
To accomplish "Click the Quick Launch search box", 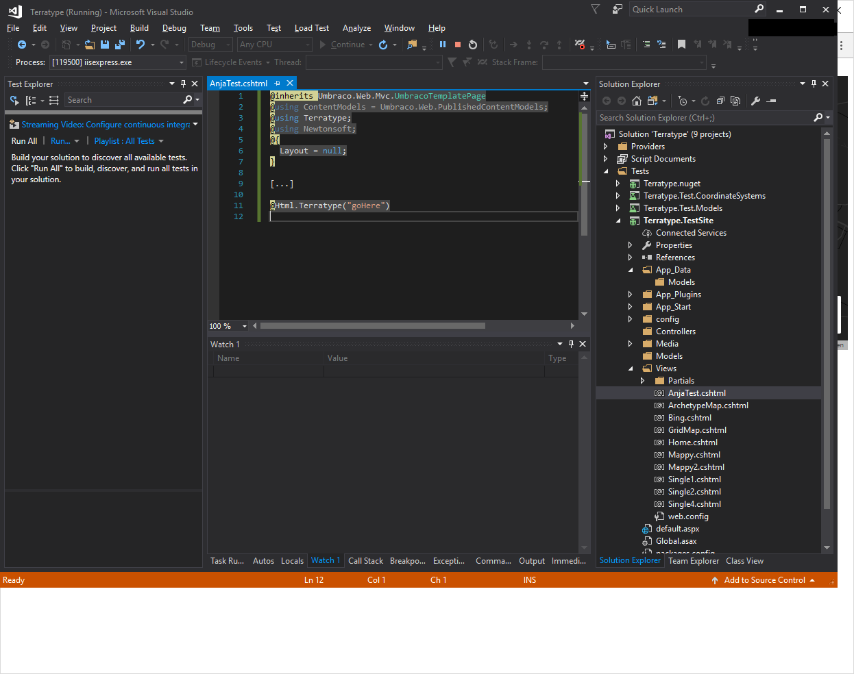I will (x=698, y=9).
